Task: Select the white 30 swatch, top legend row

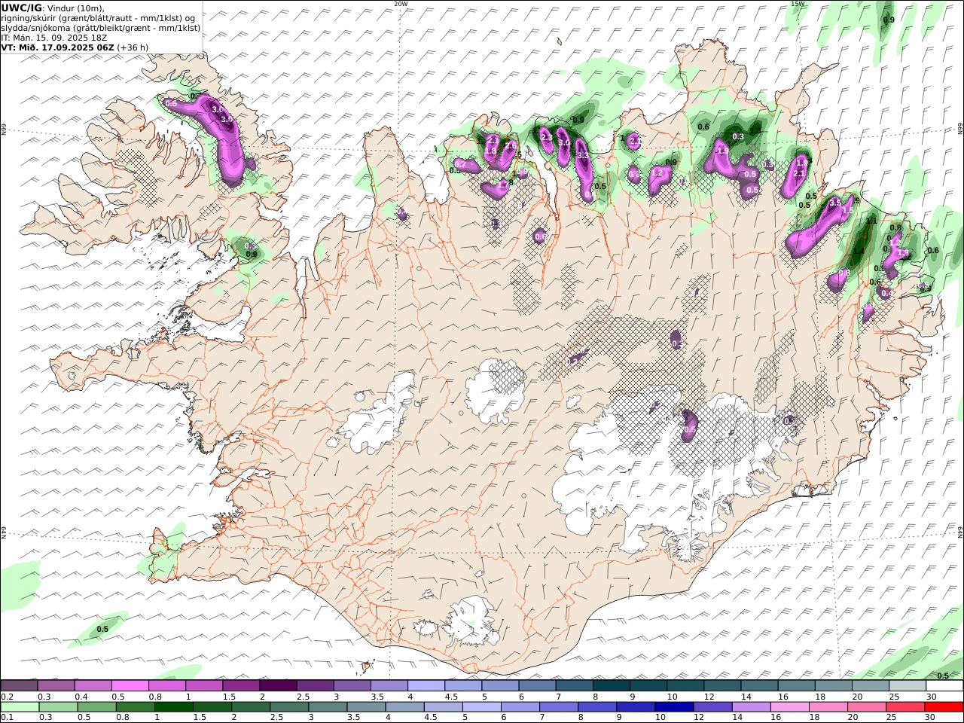Action: tap(944, 686)
